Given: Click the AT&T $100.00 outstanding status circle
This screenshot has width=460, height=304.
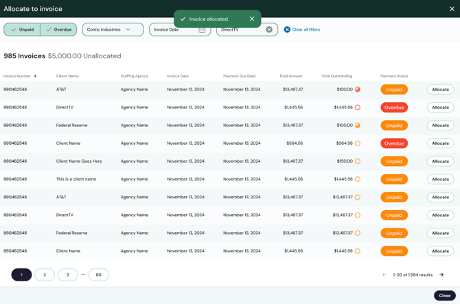Looking at the screenshot, I should coord(358,89).
